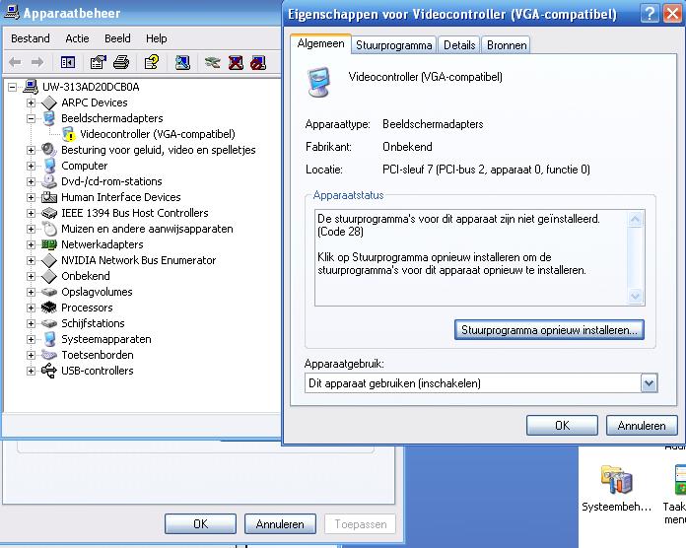This screenshot has width=686, height=548.
Task: Switch to the Bronnen tab
Action: 507,45
